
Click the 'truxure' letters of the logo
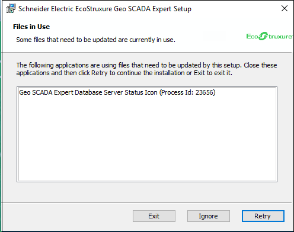point(280,37)
